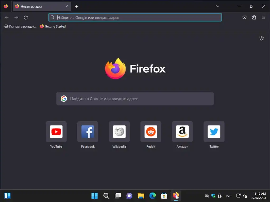Close the Новая вкладка tab
Image resolution: width=270 pixels, height=202 pixels.
click(x=67, y=6)
